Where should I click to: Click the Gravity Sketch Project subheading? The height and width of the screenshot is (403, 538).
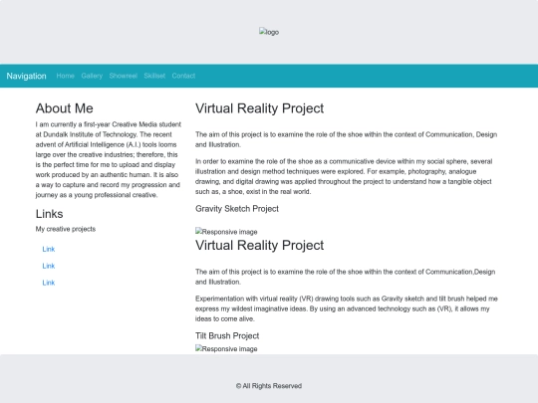coord(237,209)
